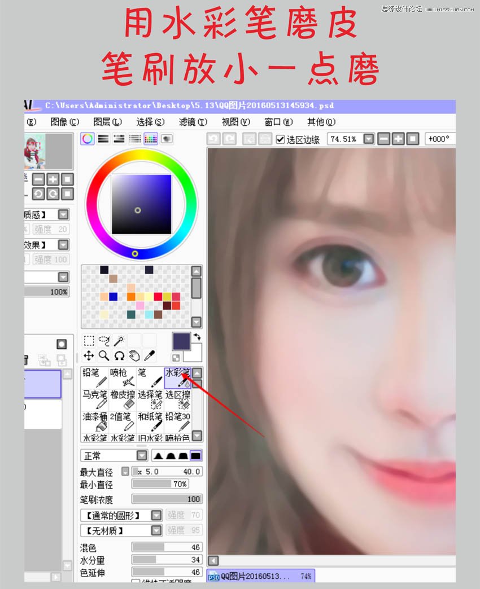Select the lasso selection tool
This screenshot has width=480, height=589.
[x=104, y=341]
